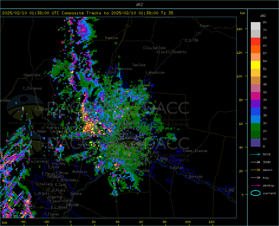Click the 'C_Guido' map label
The height and width of the screenshot is (226, 279).
click(x=42, y=109)
